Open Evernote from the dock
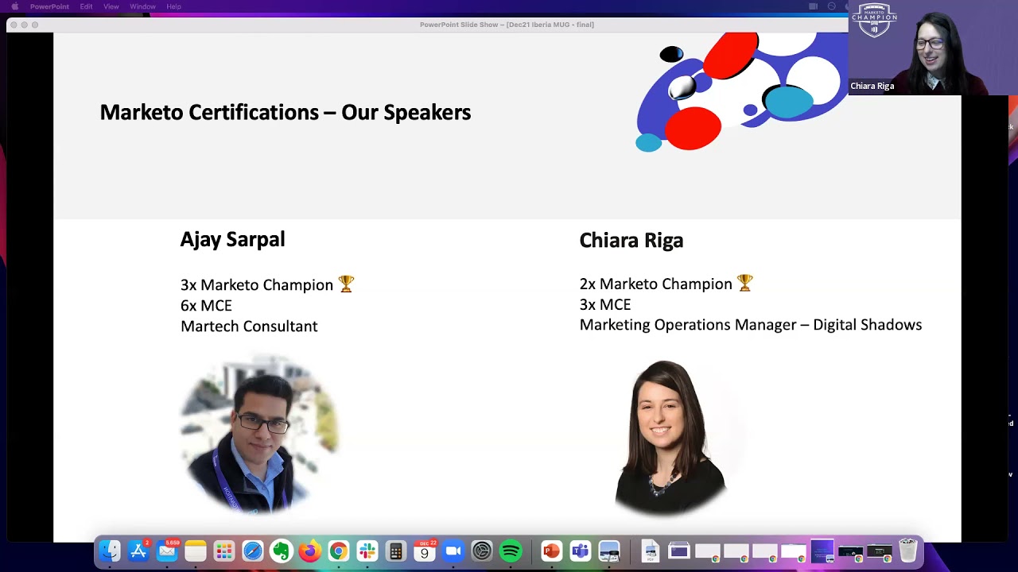The image size is (1018, 572). pos(282,551)
